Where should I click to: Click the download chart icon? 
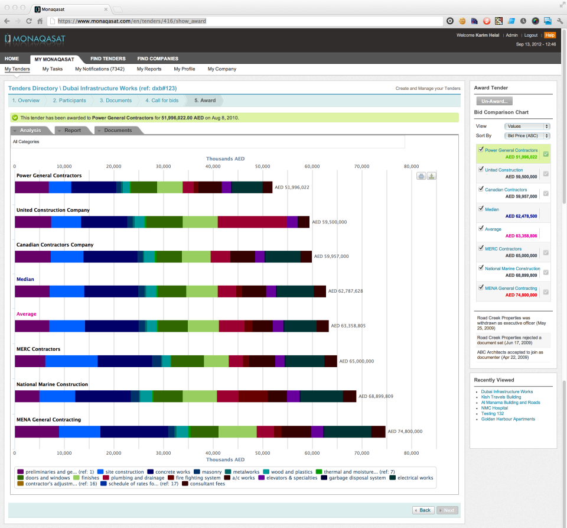(x=432, y=176)
